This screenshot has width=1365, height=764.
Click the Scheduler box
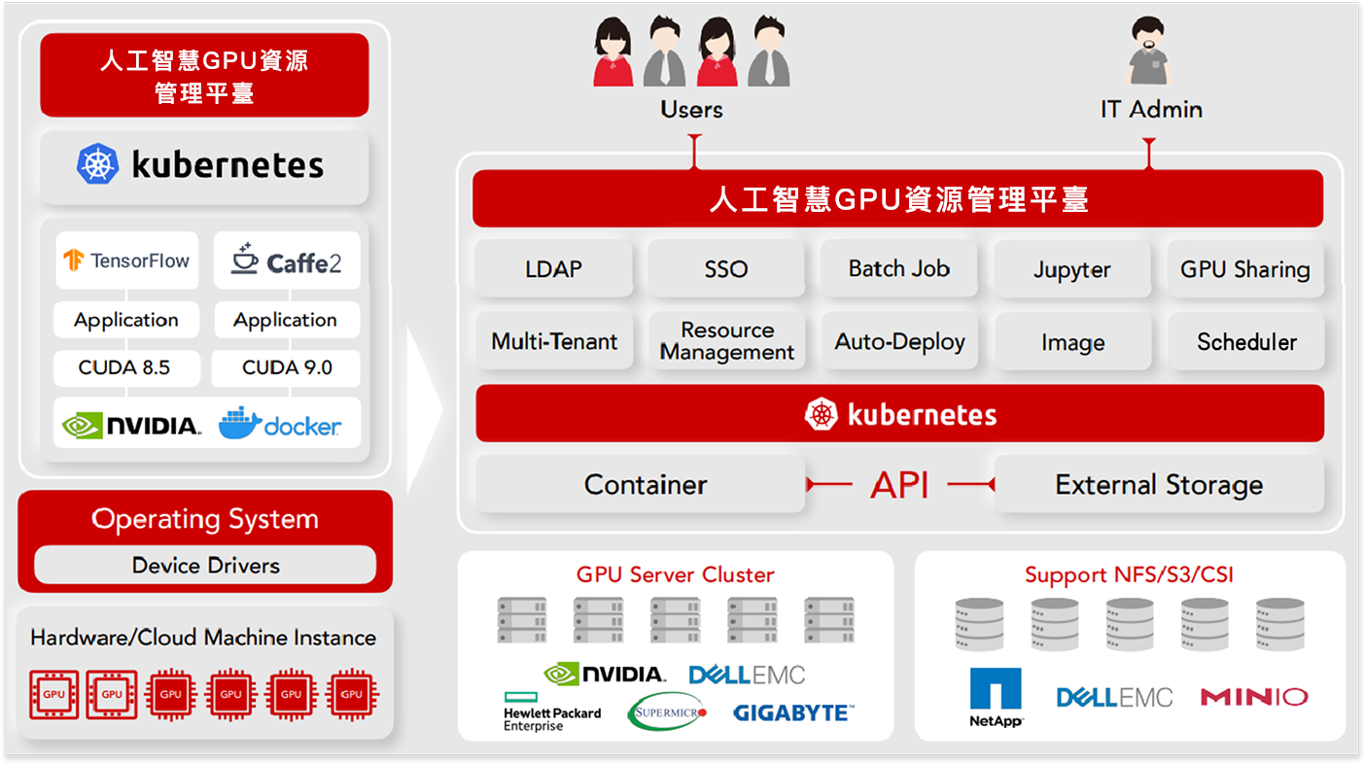coord(1246,342)
